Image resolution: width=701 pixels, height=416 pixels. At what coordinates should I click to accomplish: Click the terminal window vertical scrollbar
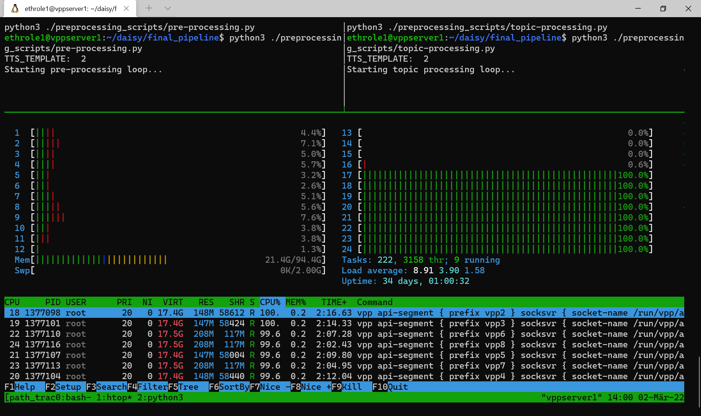pyautogui.click(x=699, y=382)
